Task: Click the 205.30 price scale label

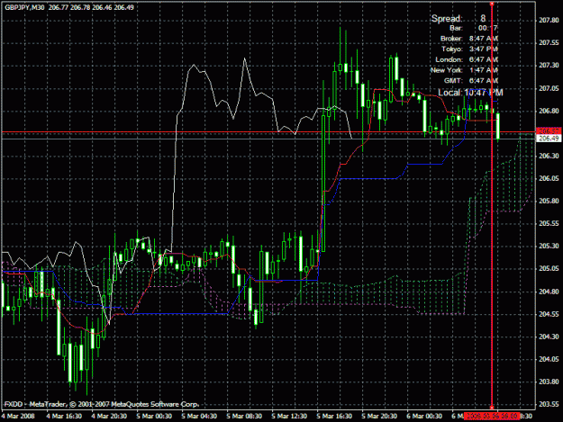Action: tap(549, 247)
